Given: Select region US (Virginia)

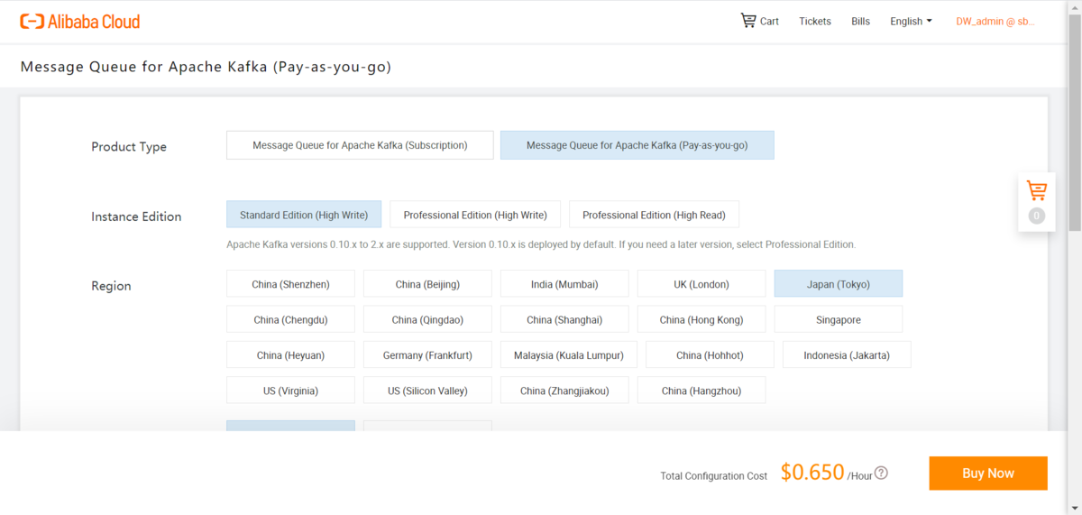Looking at the screenshot, I should (x=290, y=390).
